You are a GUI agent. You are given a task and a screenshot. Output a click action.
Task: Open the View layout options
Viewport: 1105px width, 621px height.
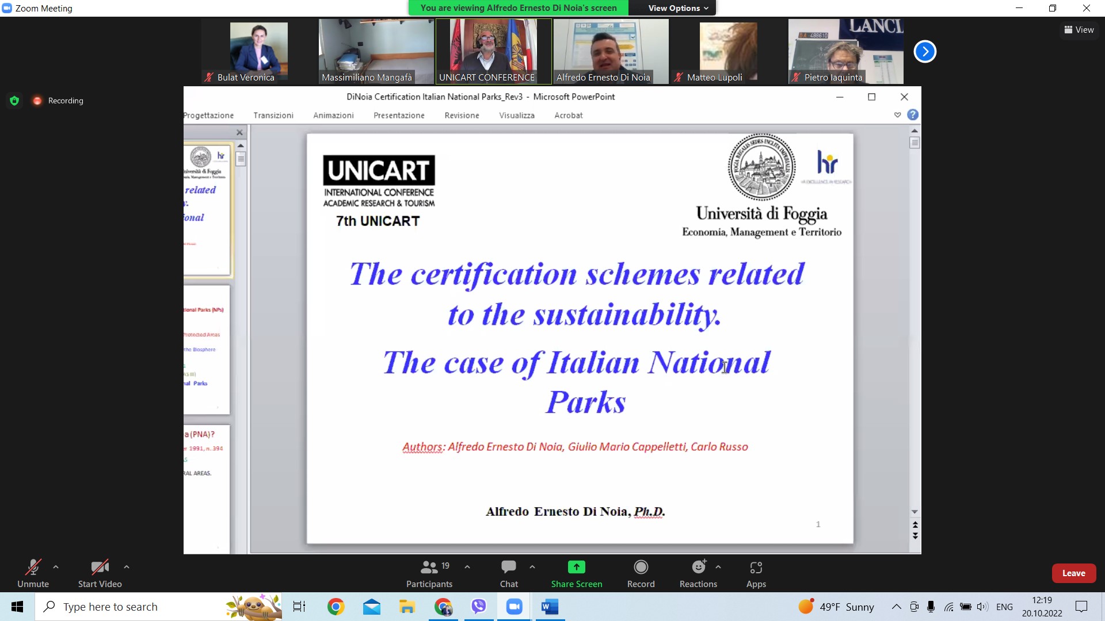pos(1079,30)
